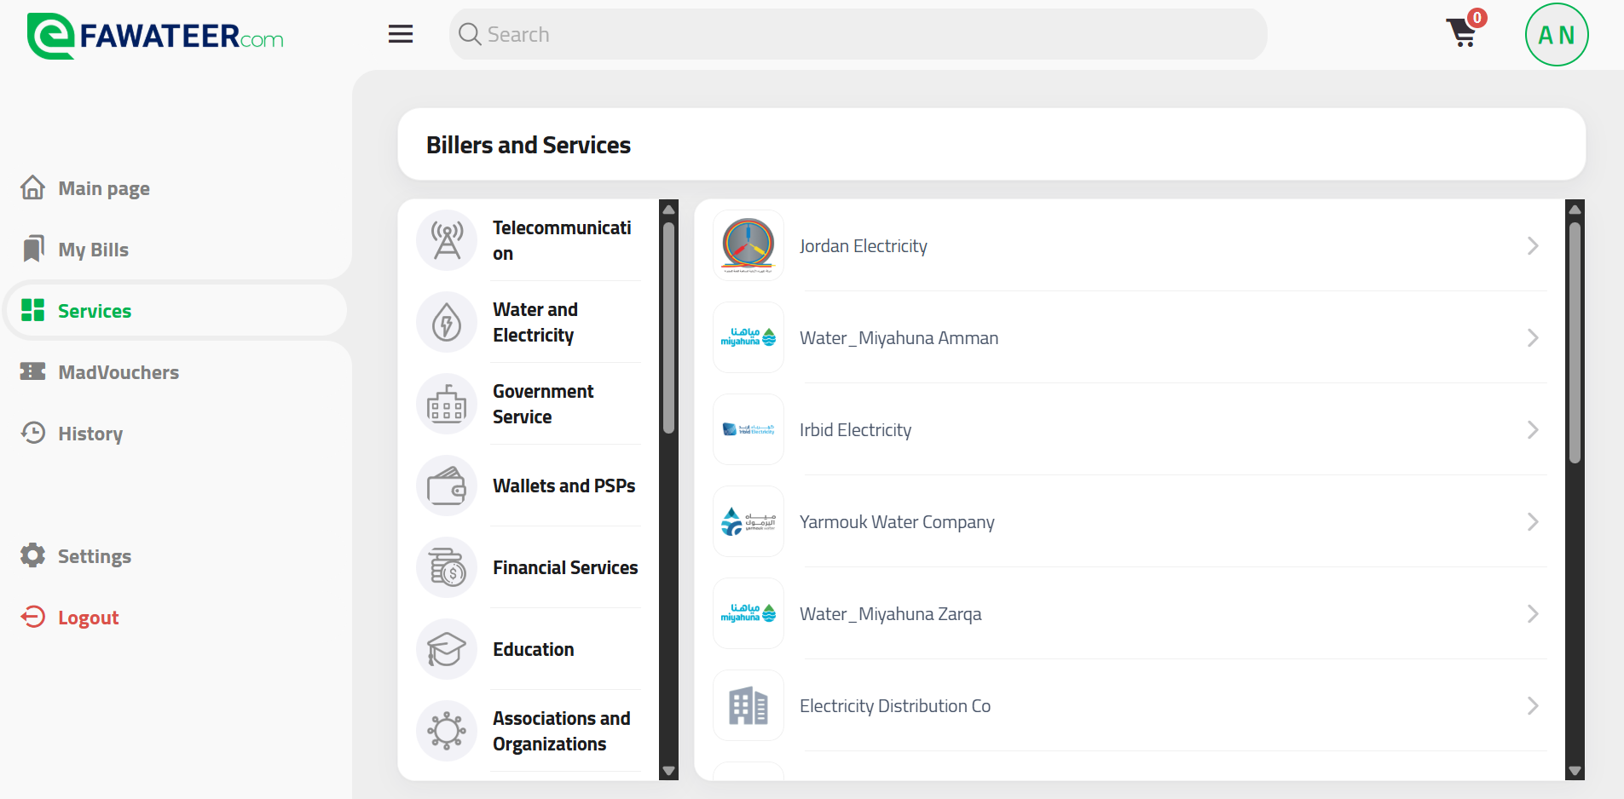This screenshot has height=799, width=1624.
Task: Click the Irbid Electricity logo
Action: pyautogui.click(x=748, y=429)
